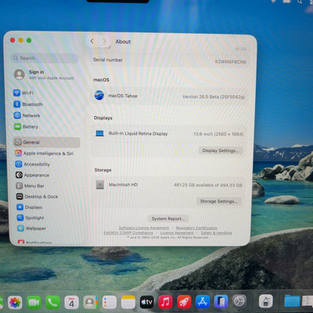Open Reminders from the Dock
This screenshot has height=313, width=313.
click(x=109, y=302)
